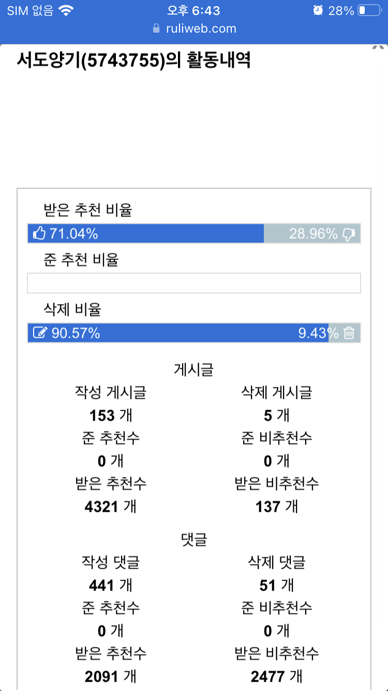Tap the 서도양기(5743755)의 활동내역 title
Image resolution: width=388 pixels, height=691 pixels.
pyautogui.click(x=134, y=61)
